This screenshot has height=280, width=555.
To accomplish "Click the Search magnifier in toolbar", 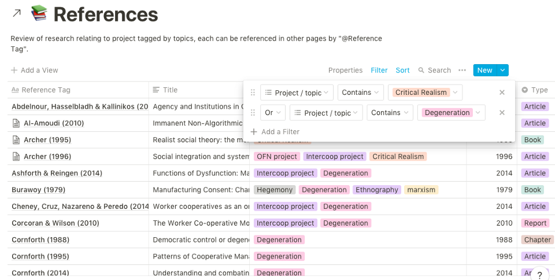I will (x=421, y=71).
